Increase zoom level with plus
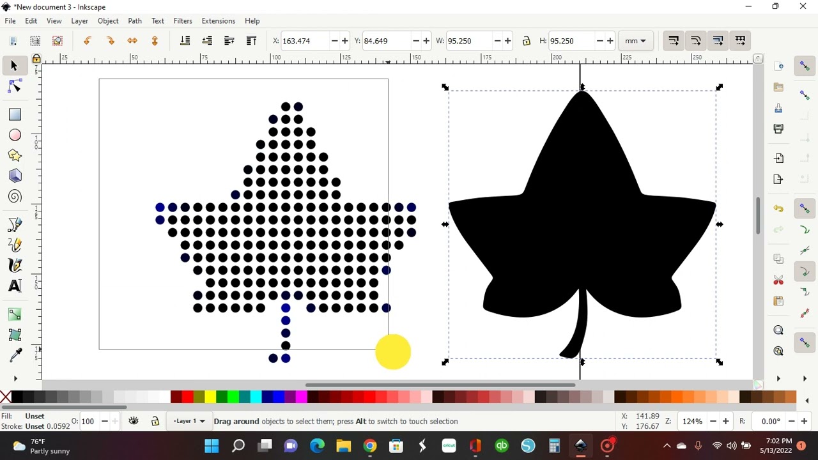The width and height of the screenshot is (818, 460). coord(725,421)
